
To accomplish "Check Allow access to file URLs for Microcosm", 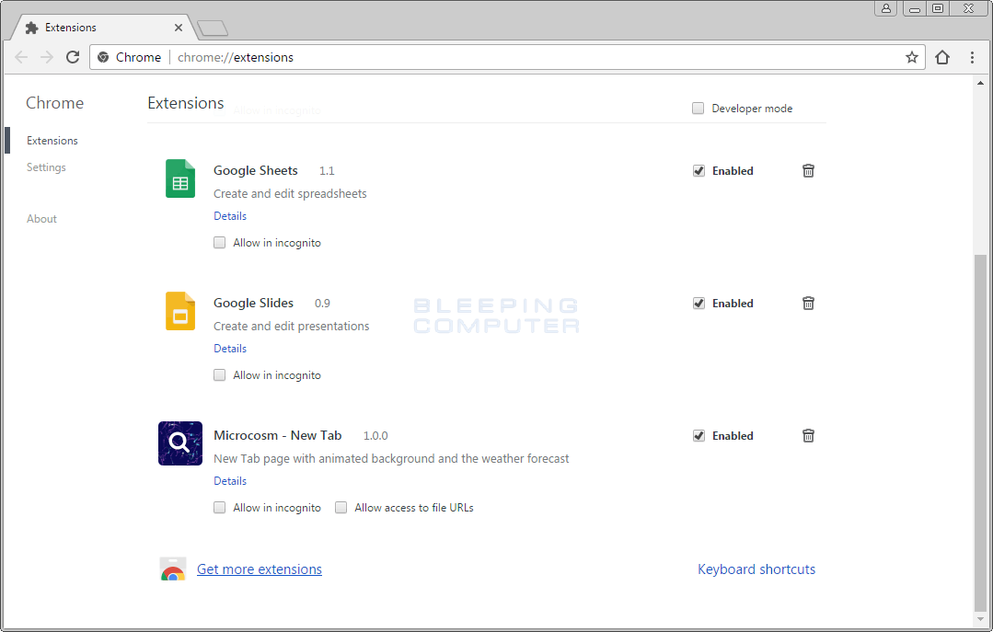I will pos(341,507).
